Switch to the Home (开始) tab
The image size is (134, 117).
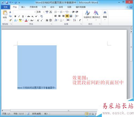(x=15, y=7)
